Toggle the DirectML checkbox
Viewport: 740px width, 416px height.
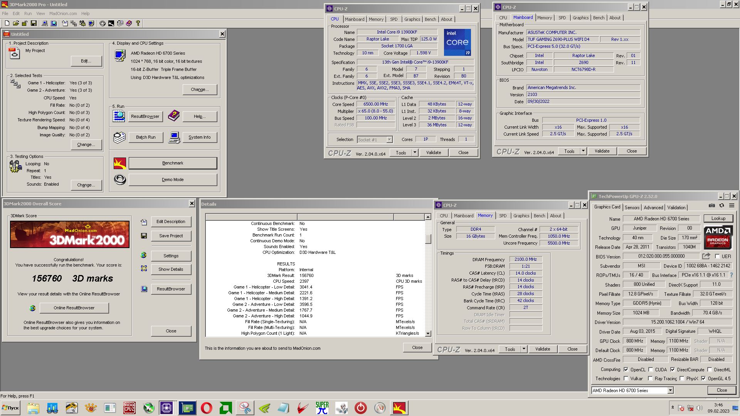(710, 369)
